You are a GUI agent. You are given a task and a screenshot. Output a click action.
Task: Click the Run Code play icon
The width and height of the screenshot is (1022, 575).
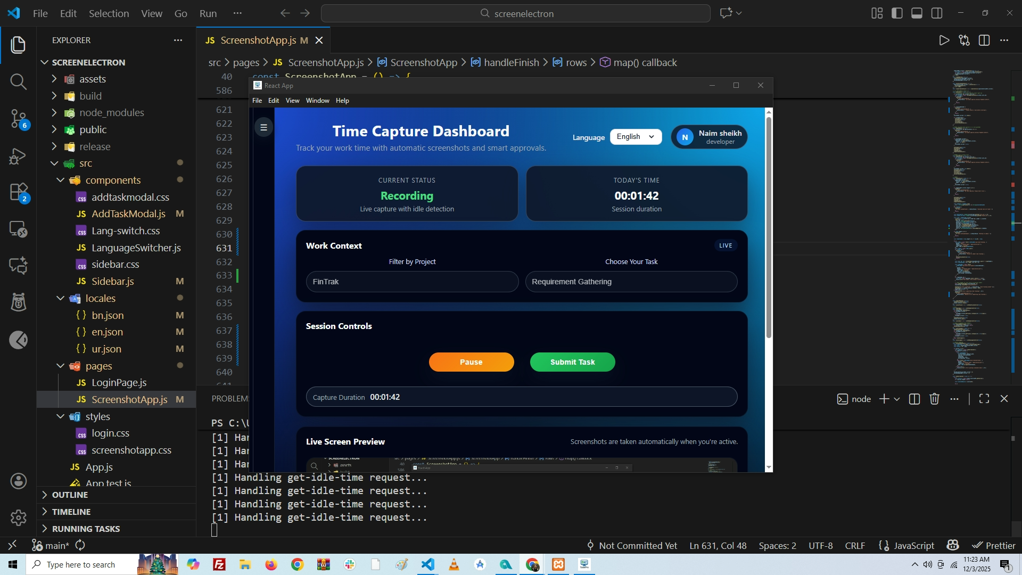pyautogui.click(x=944, y=40)
